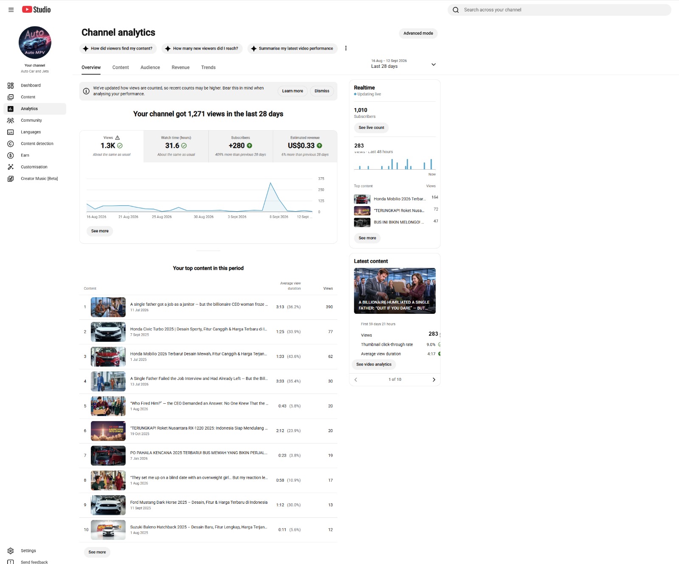Open Honda Civic Turbo 2025 video row
This screenshot has width=679, height=564.
click(208, 332)
